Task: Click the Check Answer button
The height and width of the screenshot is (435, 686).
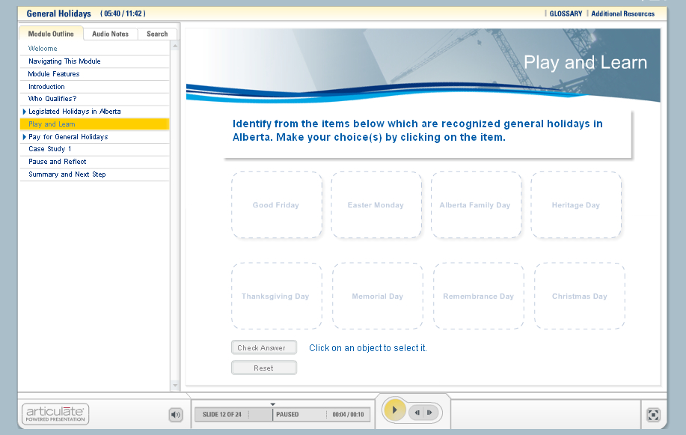Action: pyautogui.click(x=263, y=348)
